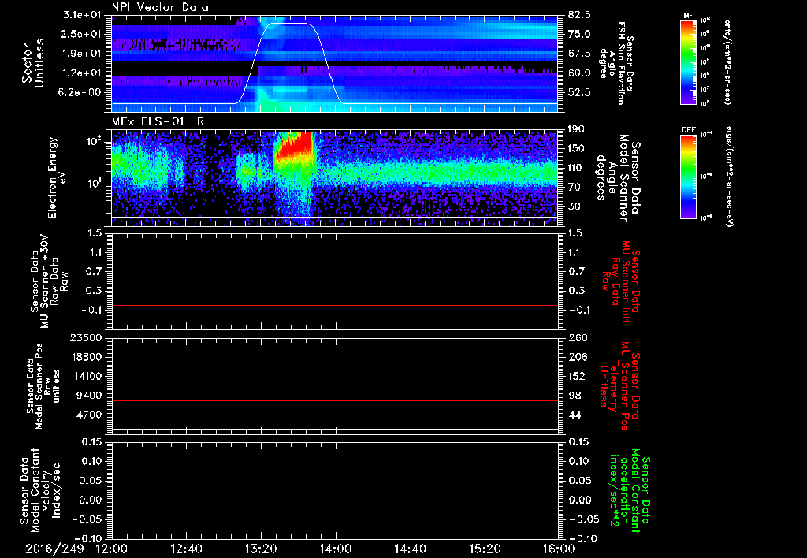
Task: Click the green constant acceleration line
Action: coord(334,500)
